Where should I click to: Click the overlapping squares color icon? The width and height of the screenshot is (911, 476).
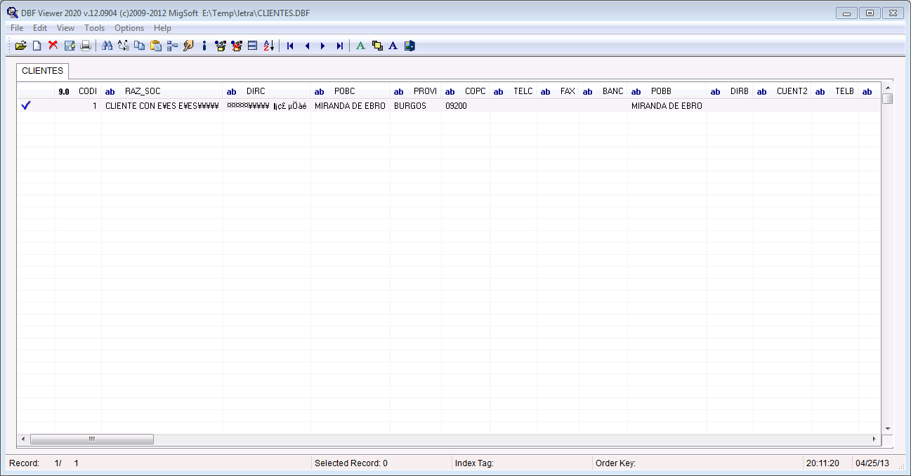(x=377, y=46)
